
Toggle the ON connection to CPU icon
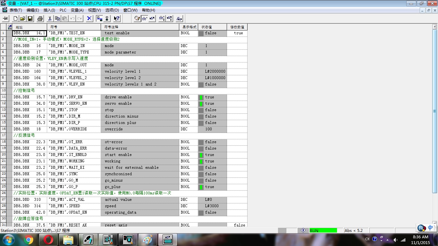pos(99,19)
